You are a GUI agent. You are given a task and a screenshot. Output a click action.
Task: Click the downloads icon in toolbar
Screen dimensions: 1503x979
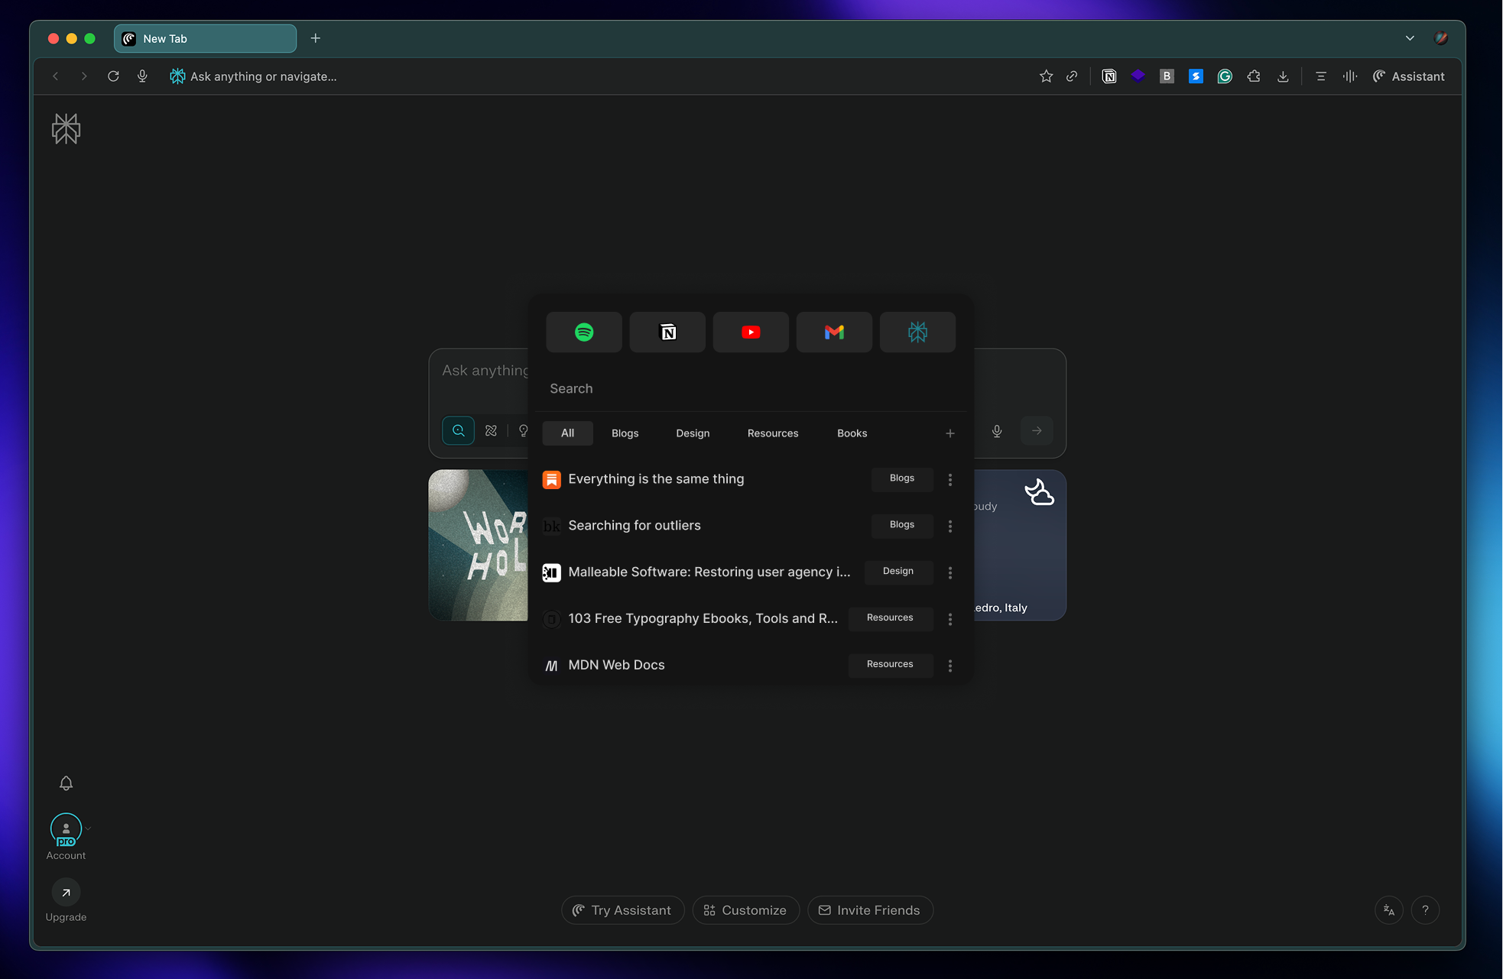point(1283,76)
